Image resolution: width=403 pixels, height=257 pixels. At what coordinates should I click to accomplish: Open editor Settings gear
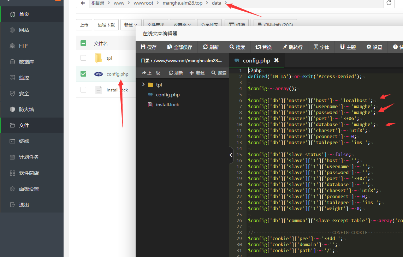[x=374, y=47]
